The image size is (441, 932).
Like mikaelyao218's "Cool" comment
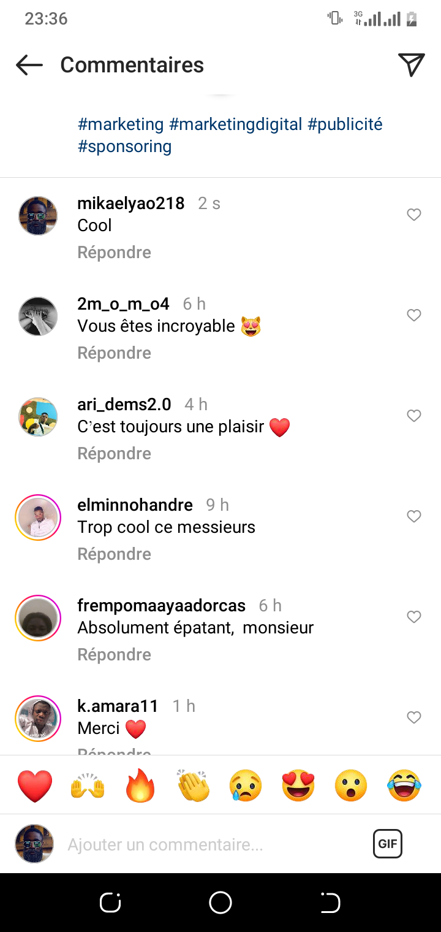(414, 215)
